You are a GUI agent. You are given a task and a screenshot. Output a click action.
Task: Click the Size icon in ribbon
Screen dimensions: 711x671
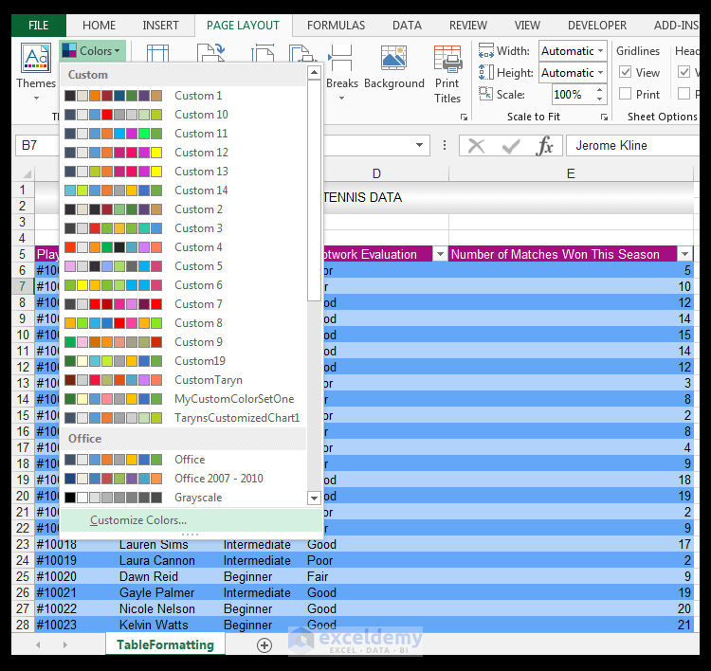click(263, 52)
